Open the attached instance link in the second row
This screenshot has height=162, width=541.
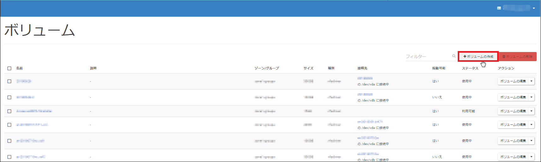point(365,94)
